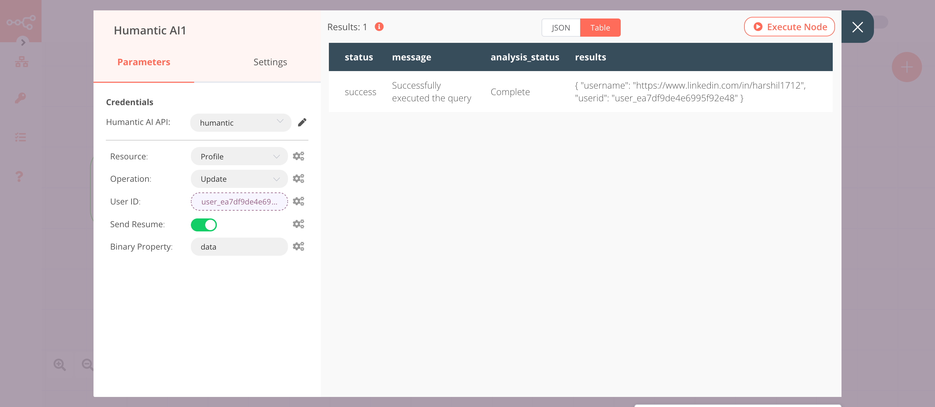Click the close X button on the panel
Viewport: 935px width, 407px height.
[857, 27]
